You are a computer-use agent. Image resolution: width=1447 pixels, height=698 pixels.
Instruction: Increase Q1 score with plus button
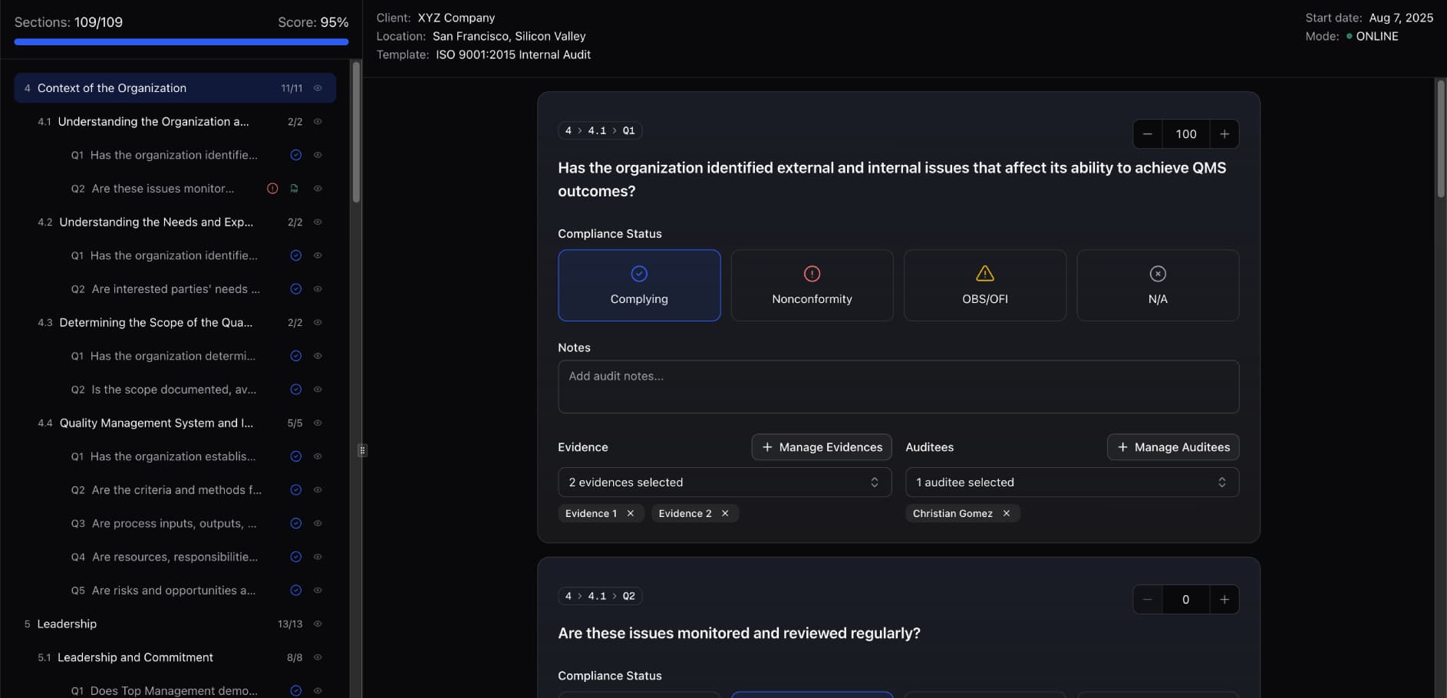[x=1225, y=134]
